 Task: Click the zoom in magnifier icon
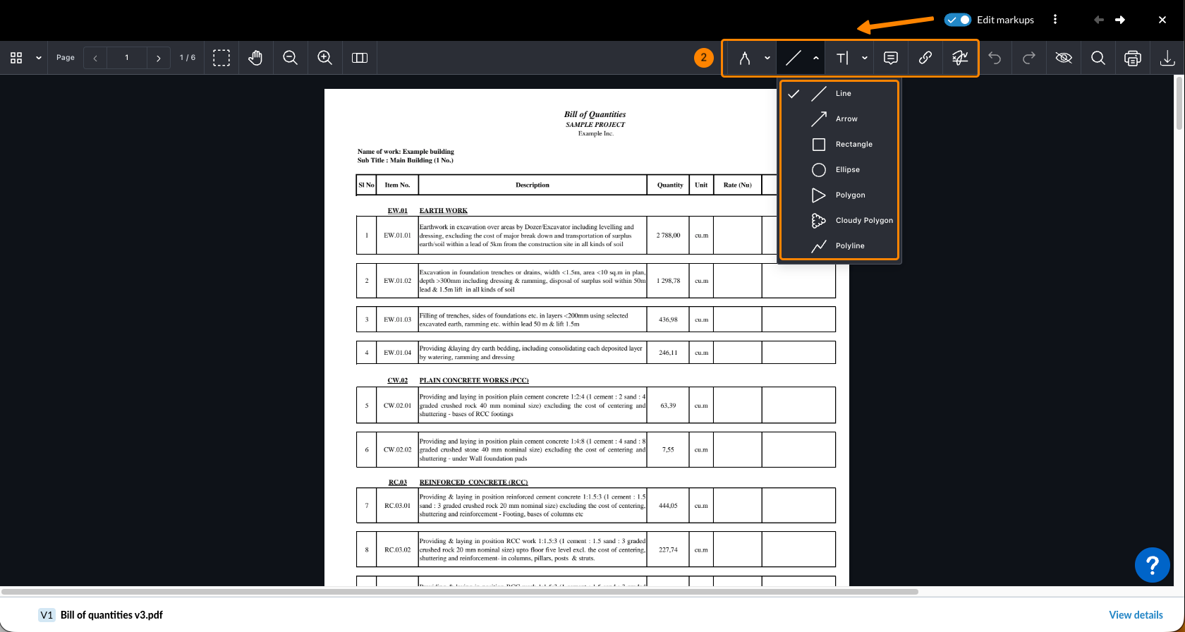point(324,58)
